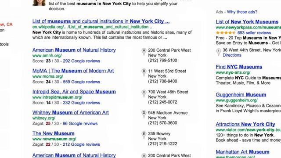Screen dimensions: 281x158
Task: View 212 Google reviews for New Museum
Action: 81,144
